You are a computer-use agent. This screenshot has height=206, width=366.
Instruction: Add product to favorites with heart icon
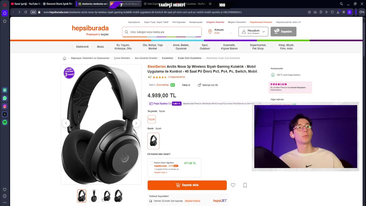pos(233,185)
